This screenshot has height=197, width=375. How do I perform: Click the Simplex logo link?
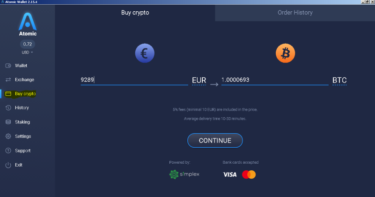point(184,174)
